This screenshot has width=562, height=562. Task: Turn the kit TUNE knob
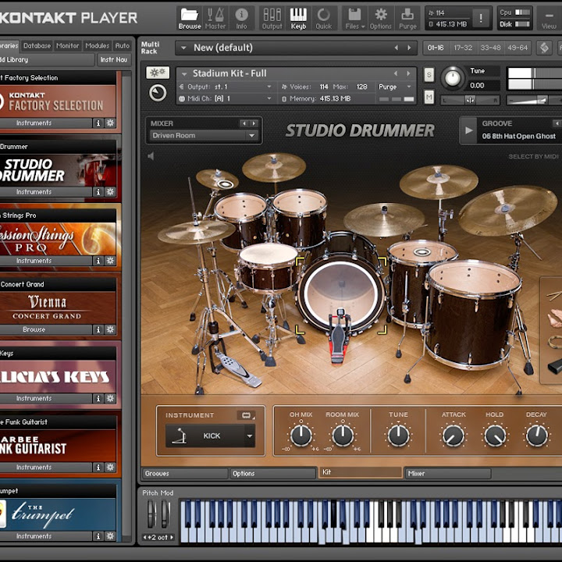[399, 435]
